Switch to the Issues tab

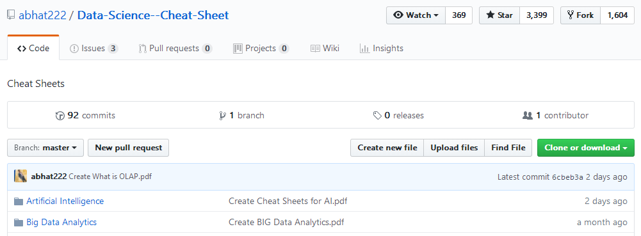click(94, 48)
